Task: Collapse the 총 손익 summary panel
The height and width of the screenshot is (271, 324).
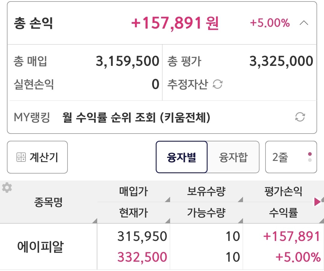Action: [304, 23]
